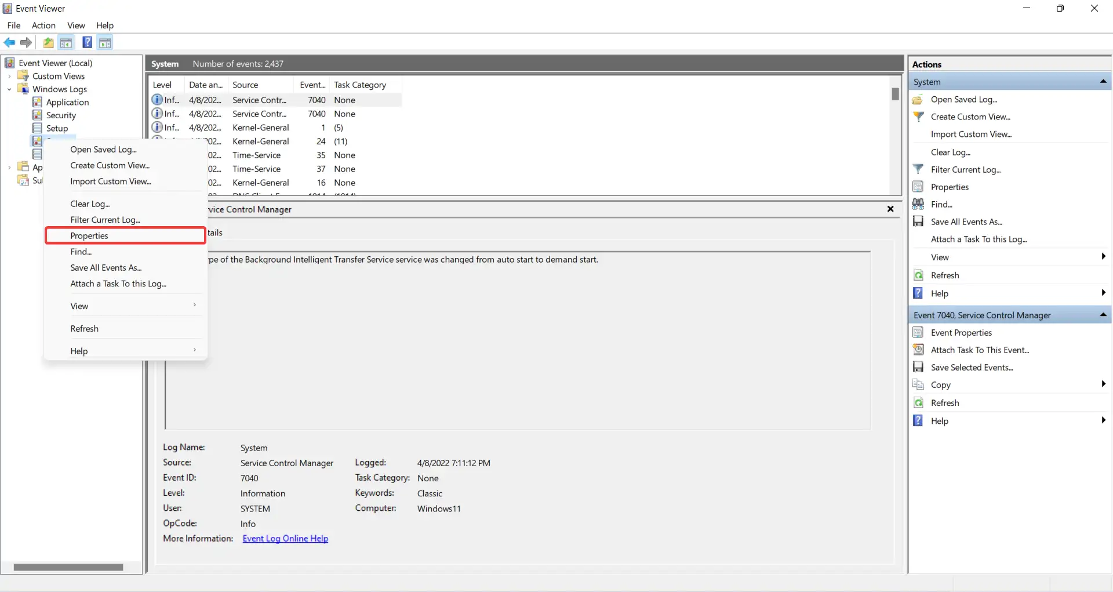The height and width of the screenshot is (592, 1113).
Task: Click the event list vertical scrollbar thumb
Action: click(895, 93)
